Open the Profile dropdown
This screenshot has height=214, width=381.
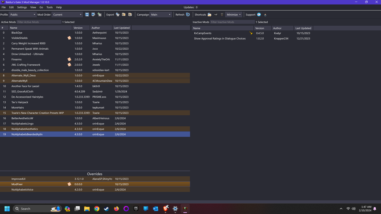22,14
